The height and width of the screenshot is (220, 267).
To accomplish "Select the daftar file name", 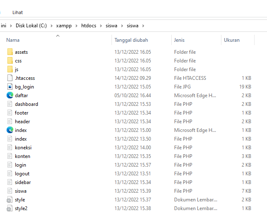I will tap(21, 95).
